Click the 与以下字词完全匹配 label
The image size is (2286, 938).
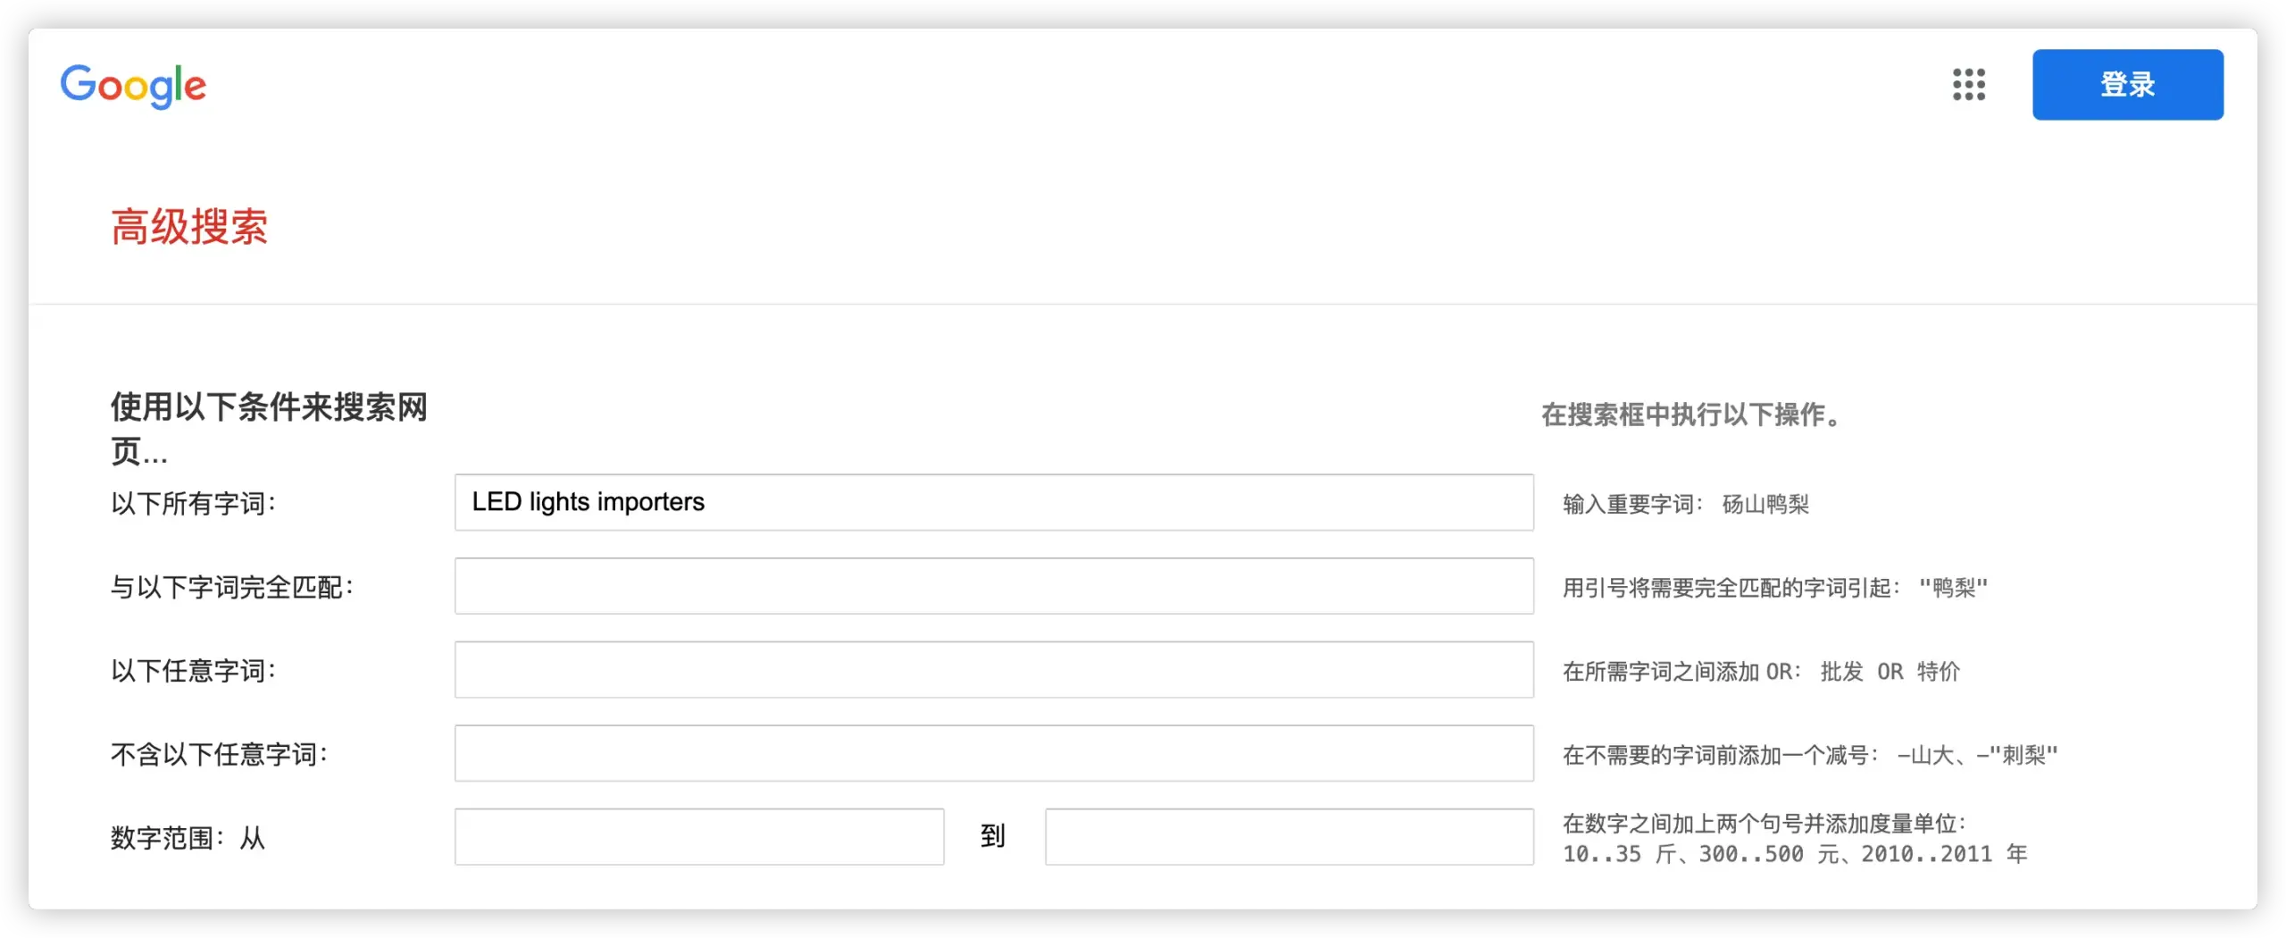point(232,587)
